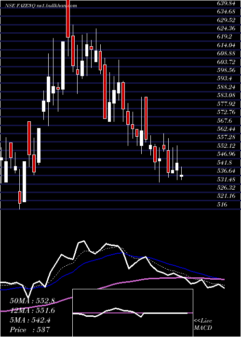Click the Price : 537 readout

[x=30, y=330]
